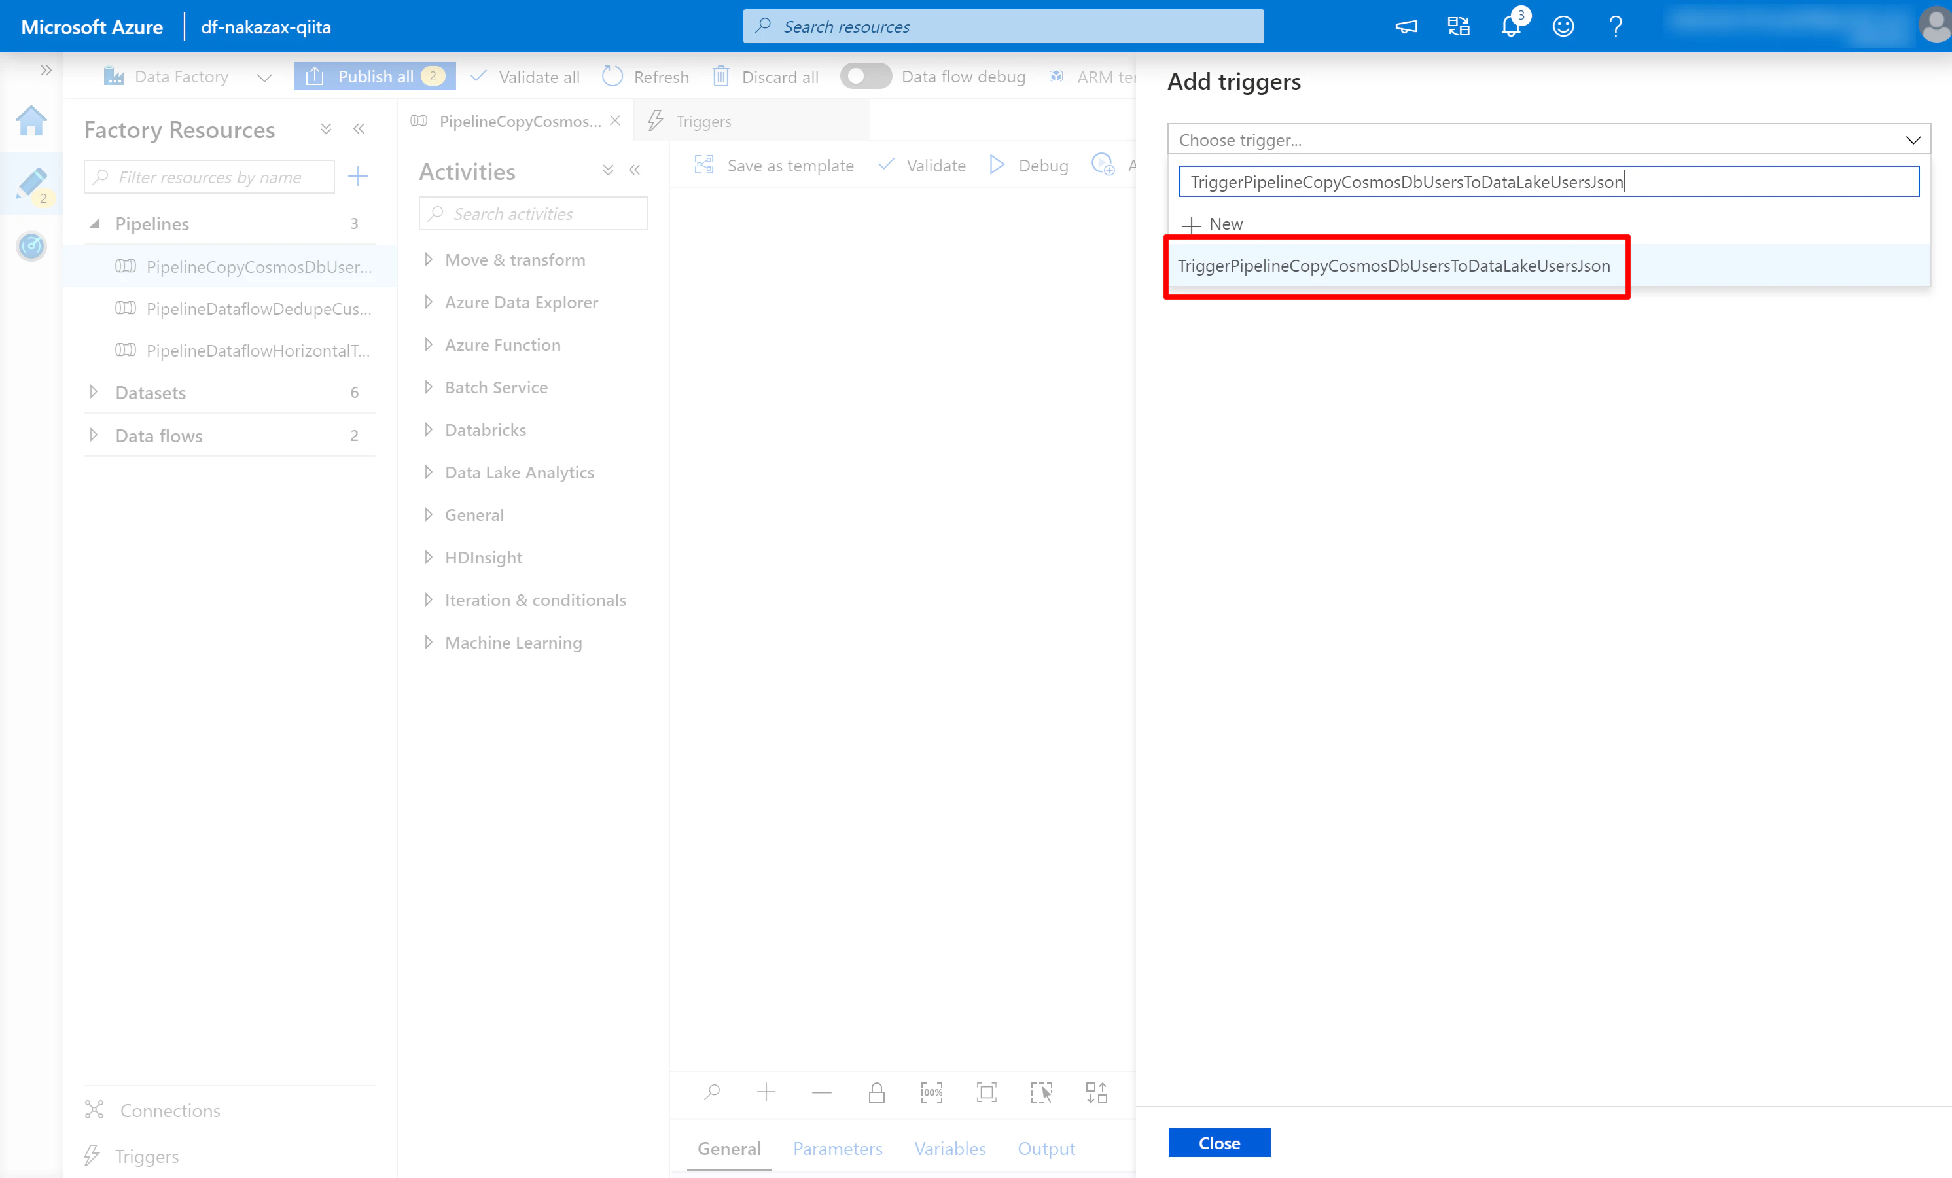The width and height of the screenshot is (1952, 1178).
Task: Expand Azure Function activities
Action: coord(428,345)
